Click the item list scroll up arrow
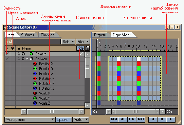The height and width of the screenshot is (125, 184). [x=87, y=55]
